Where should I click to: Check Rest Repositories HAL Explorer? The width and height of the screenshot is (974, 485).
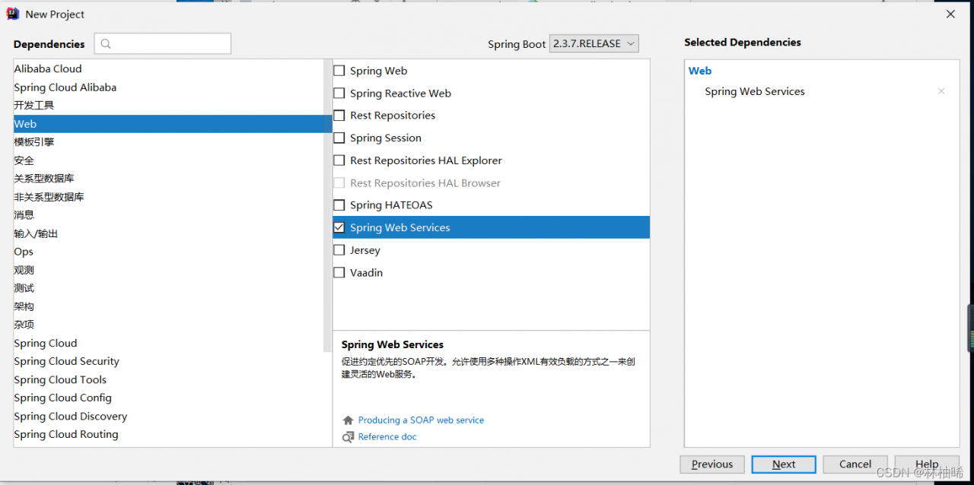point(339,160)
